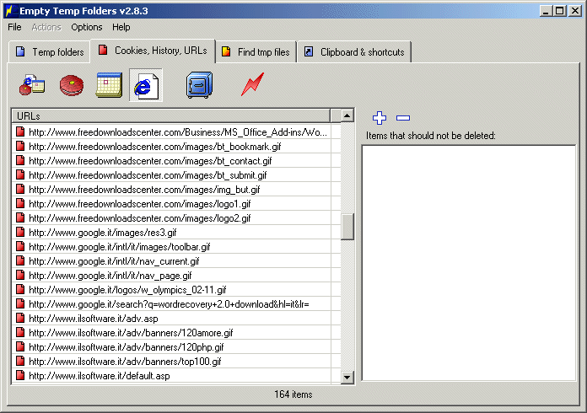Select the history calendar icon
The height and width of the screenshot is (413, 587).
[109, 85]
